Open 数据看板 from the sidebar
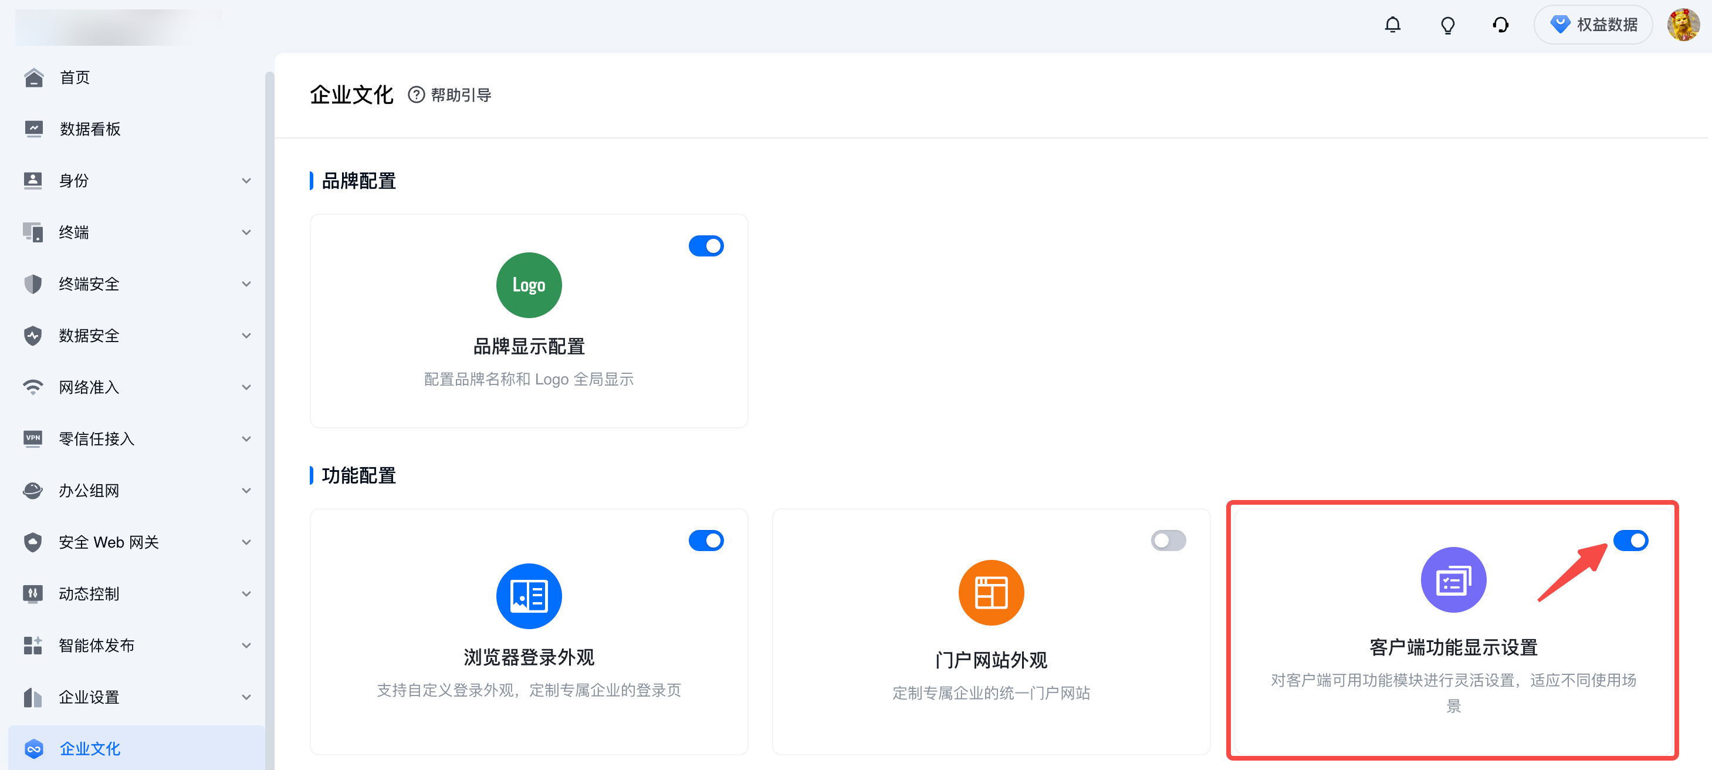This screenshot has height=770, width=1712. (x=90, y=129)
